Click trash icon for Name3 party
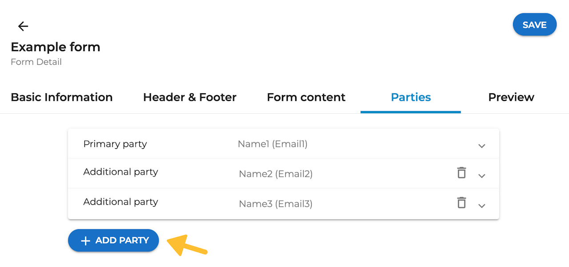Image resolution: width=569 pixels, height=267 pixels. 462,203
